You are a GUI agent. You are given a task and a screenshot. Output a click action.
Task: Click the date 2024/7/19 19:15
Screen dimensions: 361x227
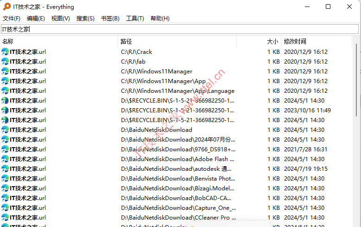tap(306, 169)
